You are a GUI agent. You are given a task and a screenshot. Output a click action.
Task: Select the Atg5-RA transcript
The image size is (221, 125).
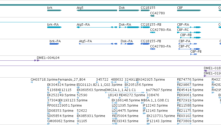[x=97, y=27]
